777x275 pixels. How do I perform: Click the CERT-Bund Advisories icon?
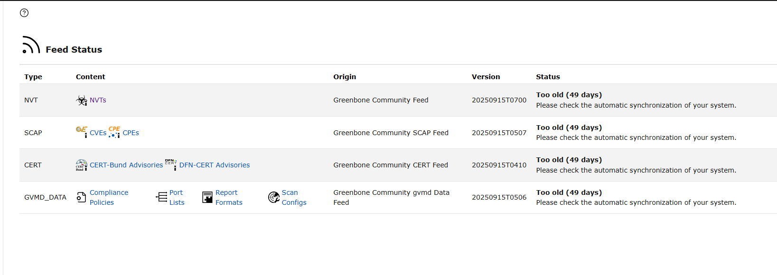pyautogui.click(x=82, y=165)
